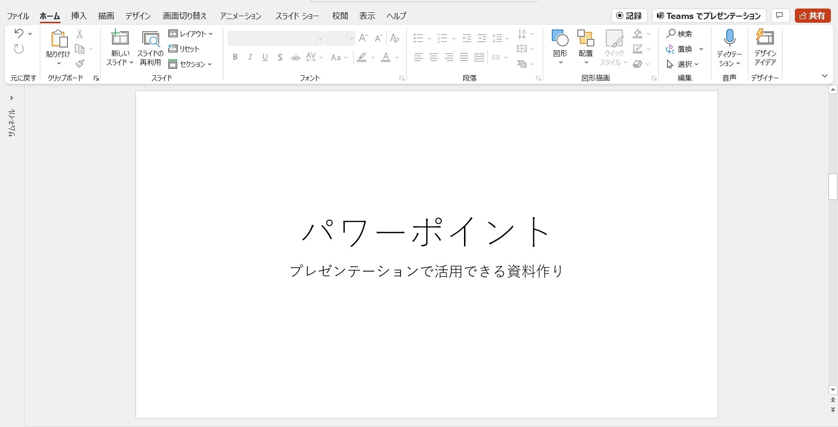Open the Select (選択) dropdown
The image size is (838, 427).
pyautogui.click(x=683, y=64)
